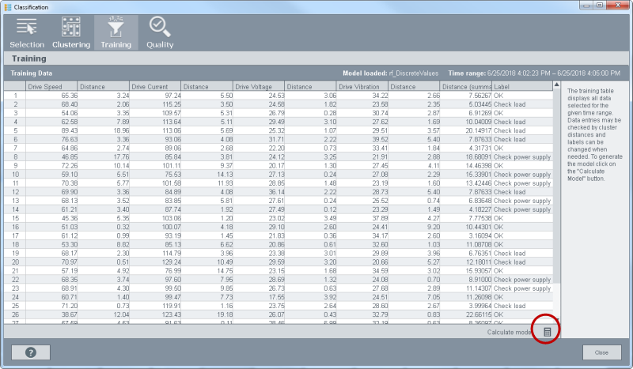
Task: Click the help question mark button
Action: pos(31,352)
